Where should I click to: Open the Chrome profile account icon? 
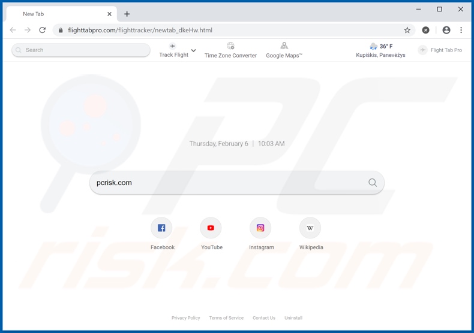click(446, 30)
